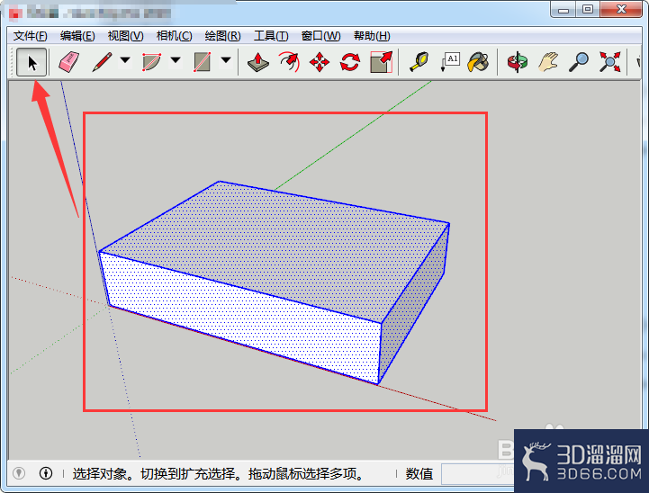Maximize the SketchUp window
649x493 pixels.
click(x=587, y=10)
